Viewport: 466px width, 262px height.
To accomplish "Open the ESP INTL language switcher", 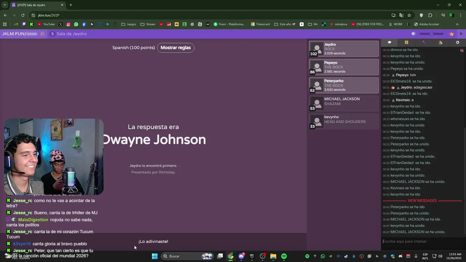I will (x=425, y=256).
